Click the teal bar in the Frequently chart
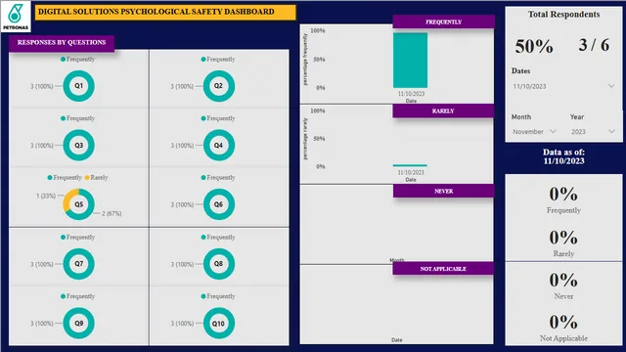This screenshot has height=352, width=626. click(410, 61)
